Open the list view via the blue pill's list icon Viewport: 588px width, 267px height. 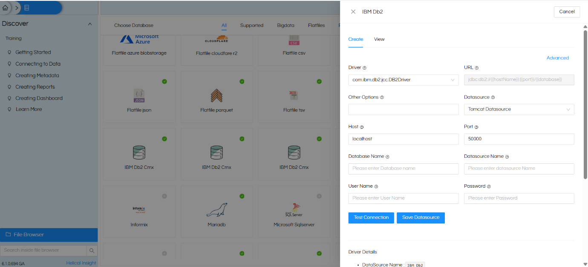26,7
